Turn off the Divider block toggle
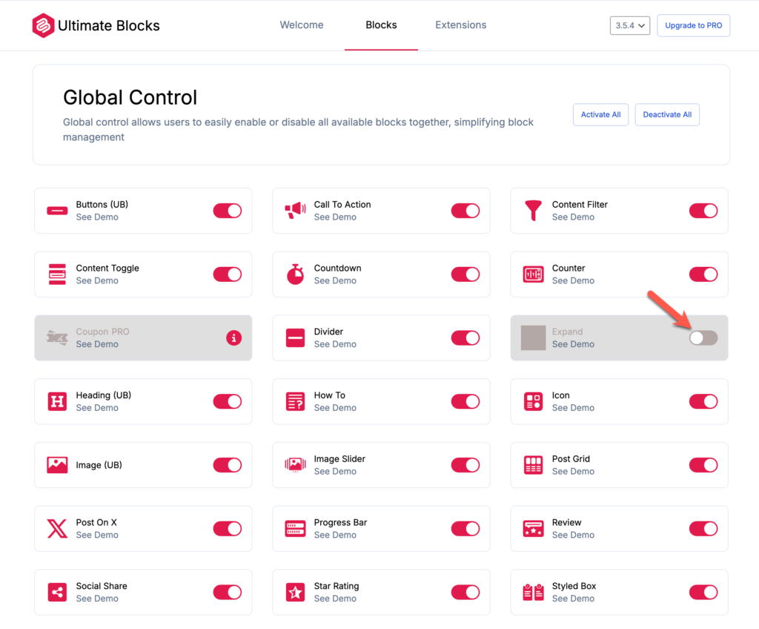759x629 pixels. [x=465, y=338]
